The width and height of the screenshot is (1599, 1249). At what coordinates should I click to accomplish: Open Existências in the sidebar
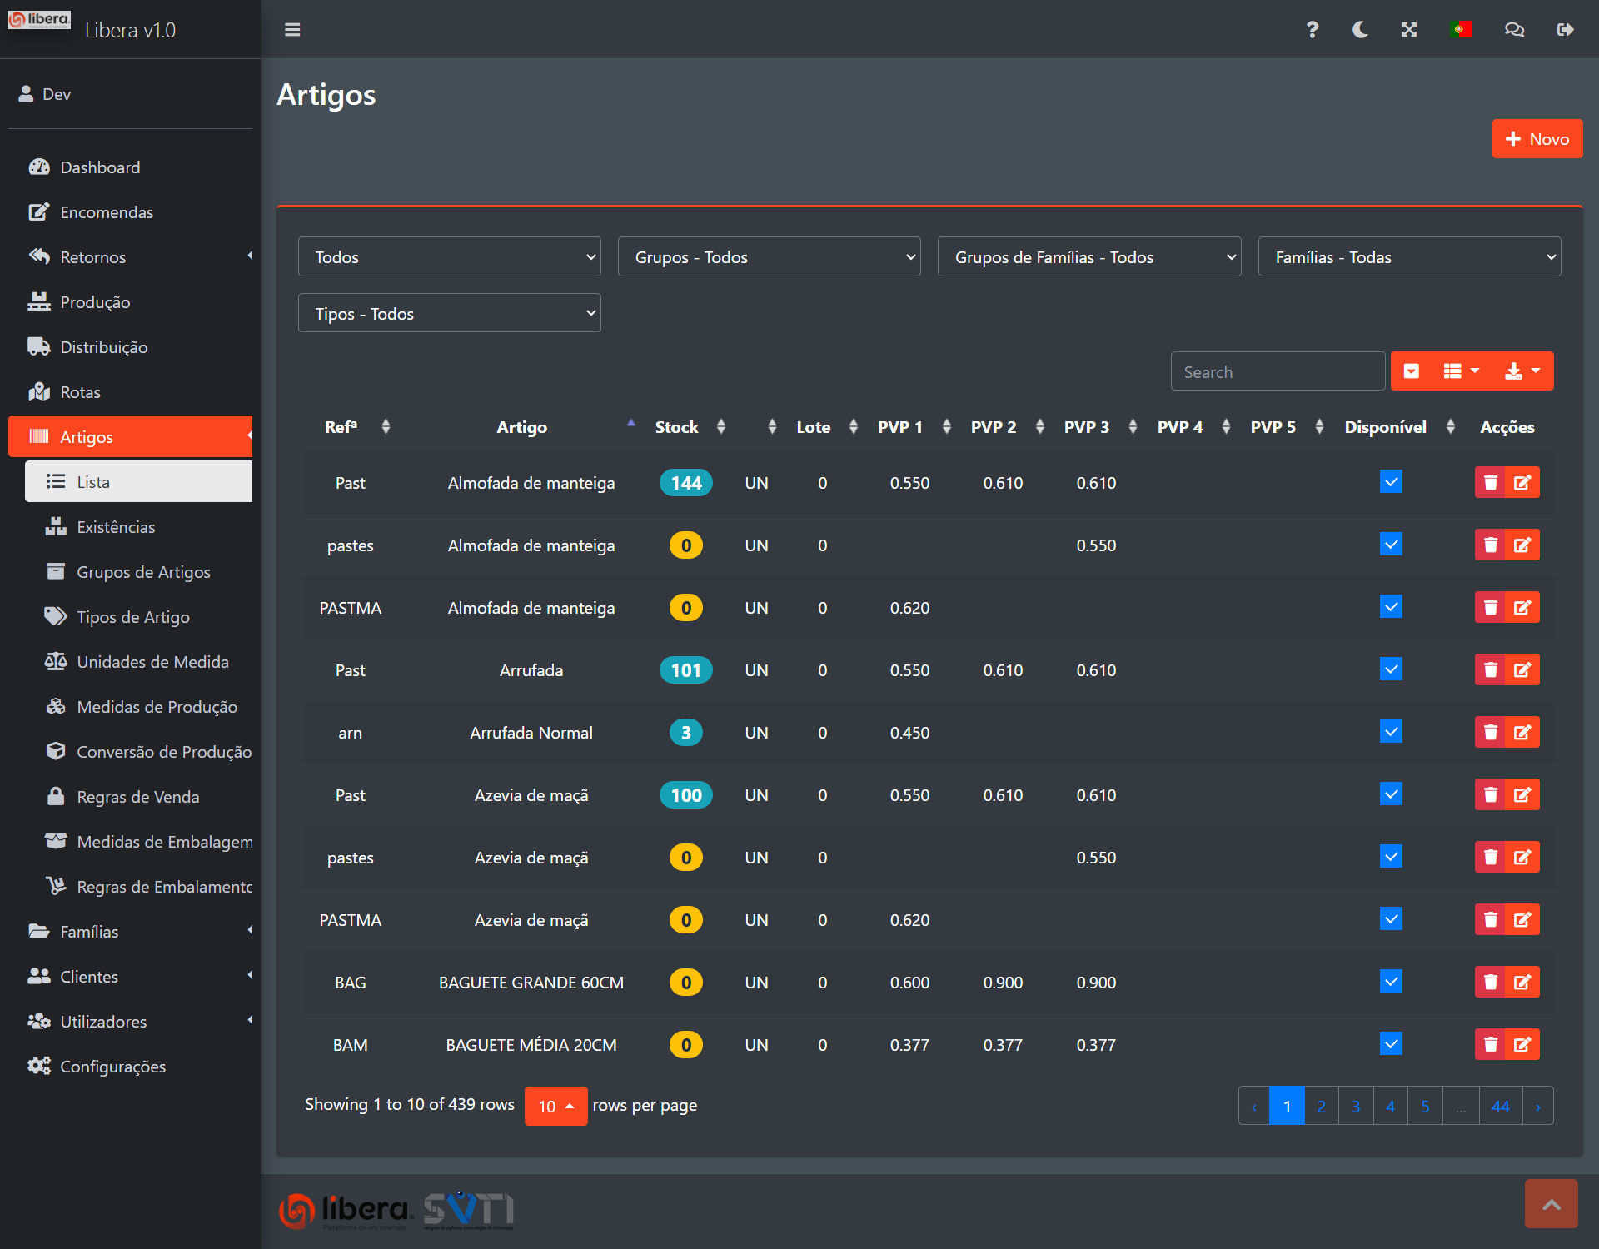tap(116, 527)
